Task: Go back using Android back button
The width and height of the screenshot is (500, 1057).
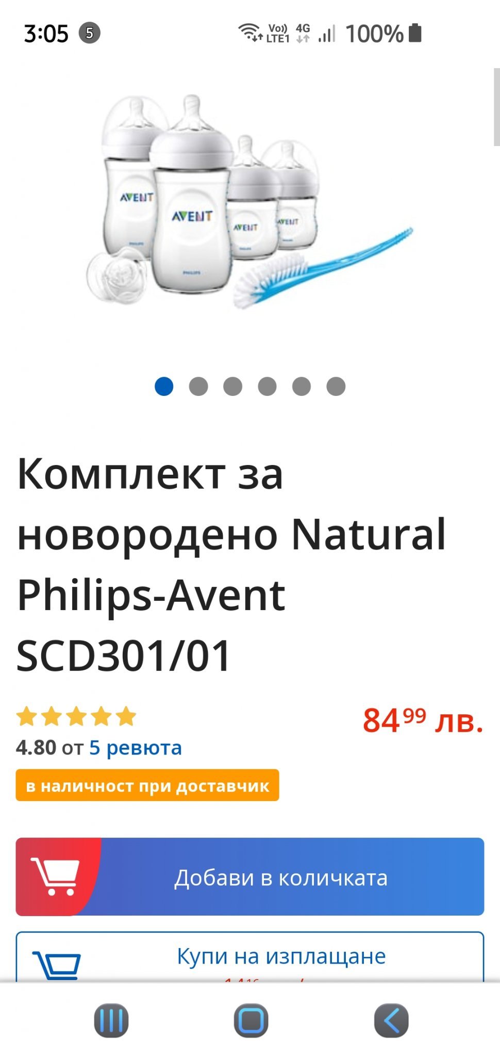Action: 391,1020
